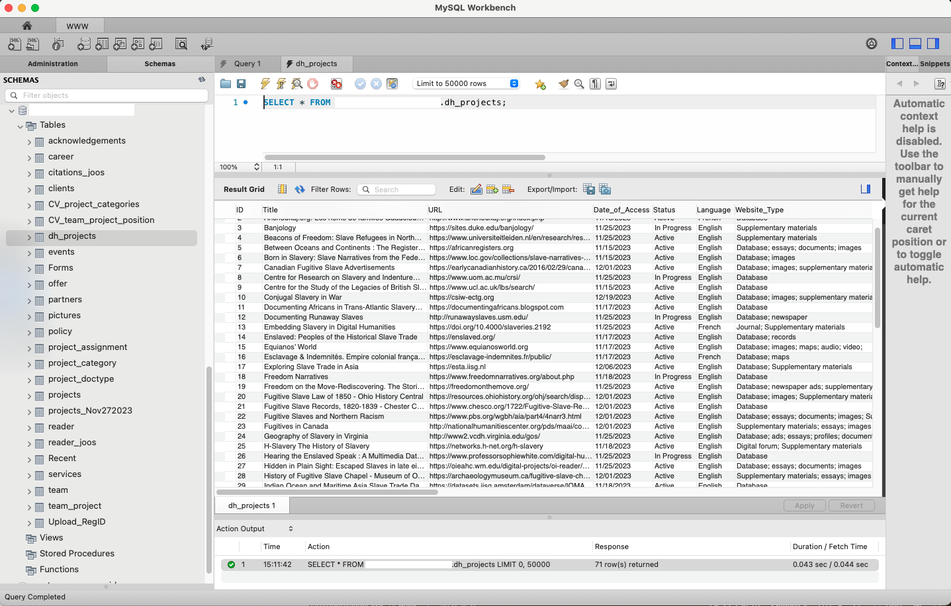Switch to the Query 1 tab
951x606 pixels.
tap(247, 64)
